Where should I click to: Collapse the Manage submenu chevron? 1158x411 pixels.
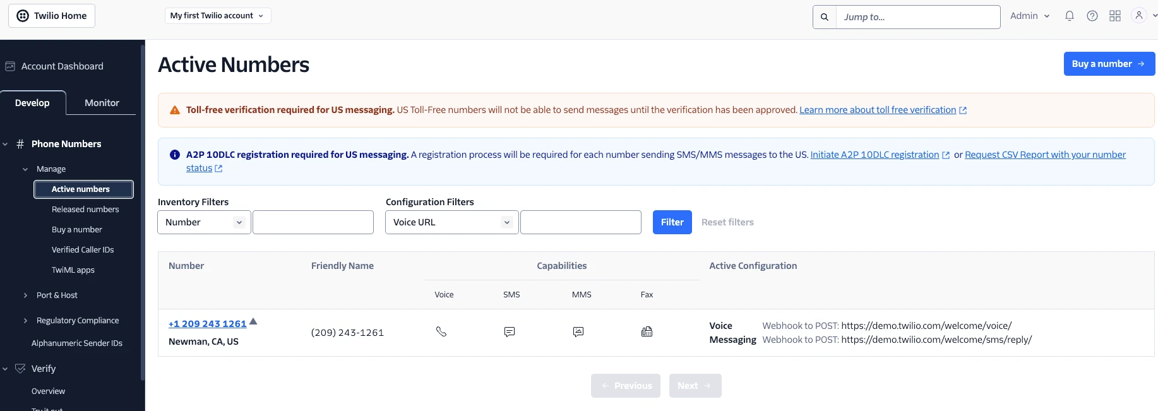click(25, 169)
